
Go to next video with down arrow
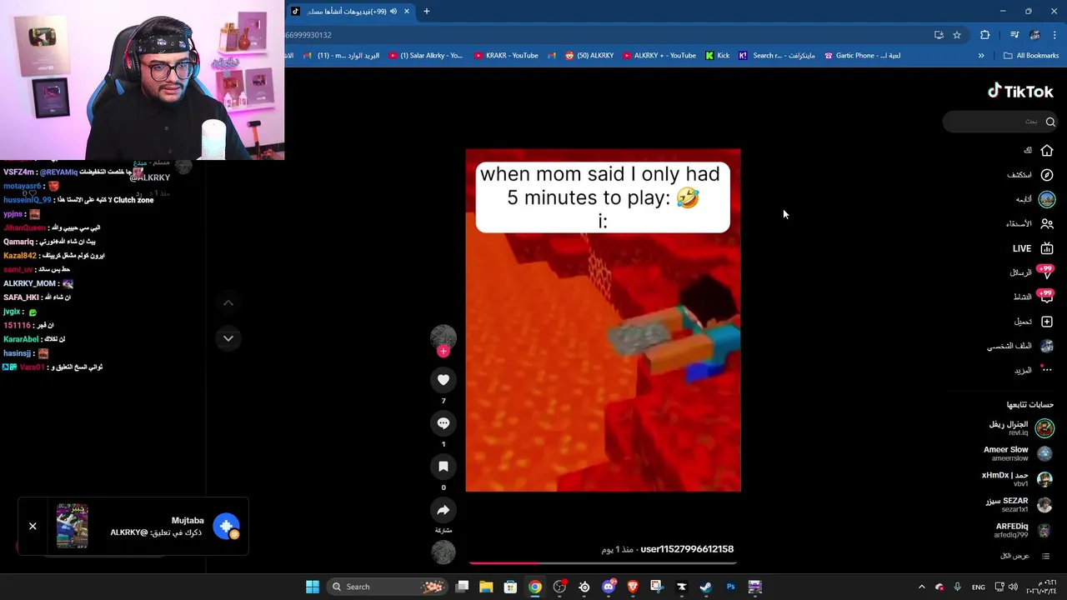[228, 338]
